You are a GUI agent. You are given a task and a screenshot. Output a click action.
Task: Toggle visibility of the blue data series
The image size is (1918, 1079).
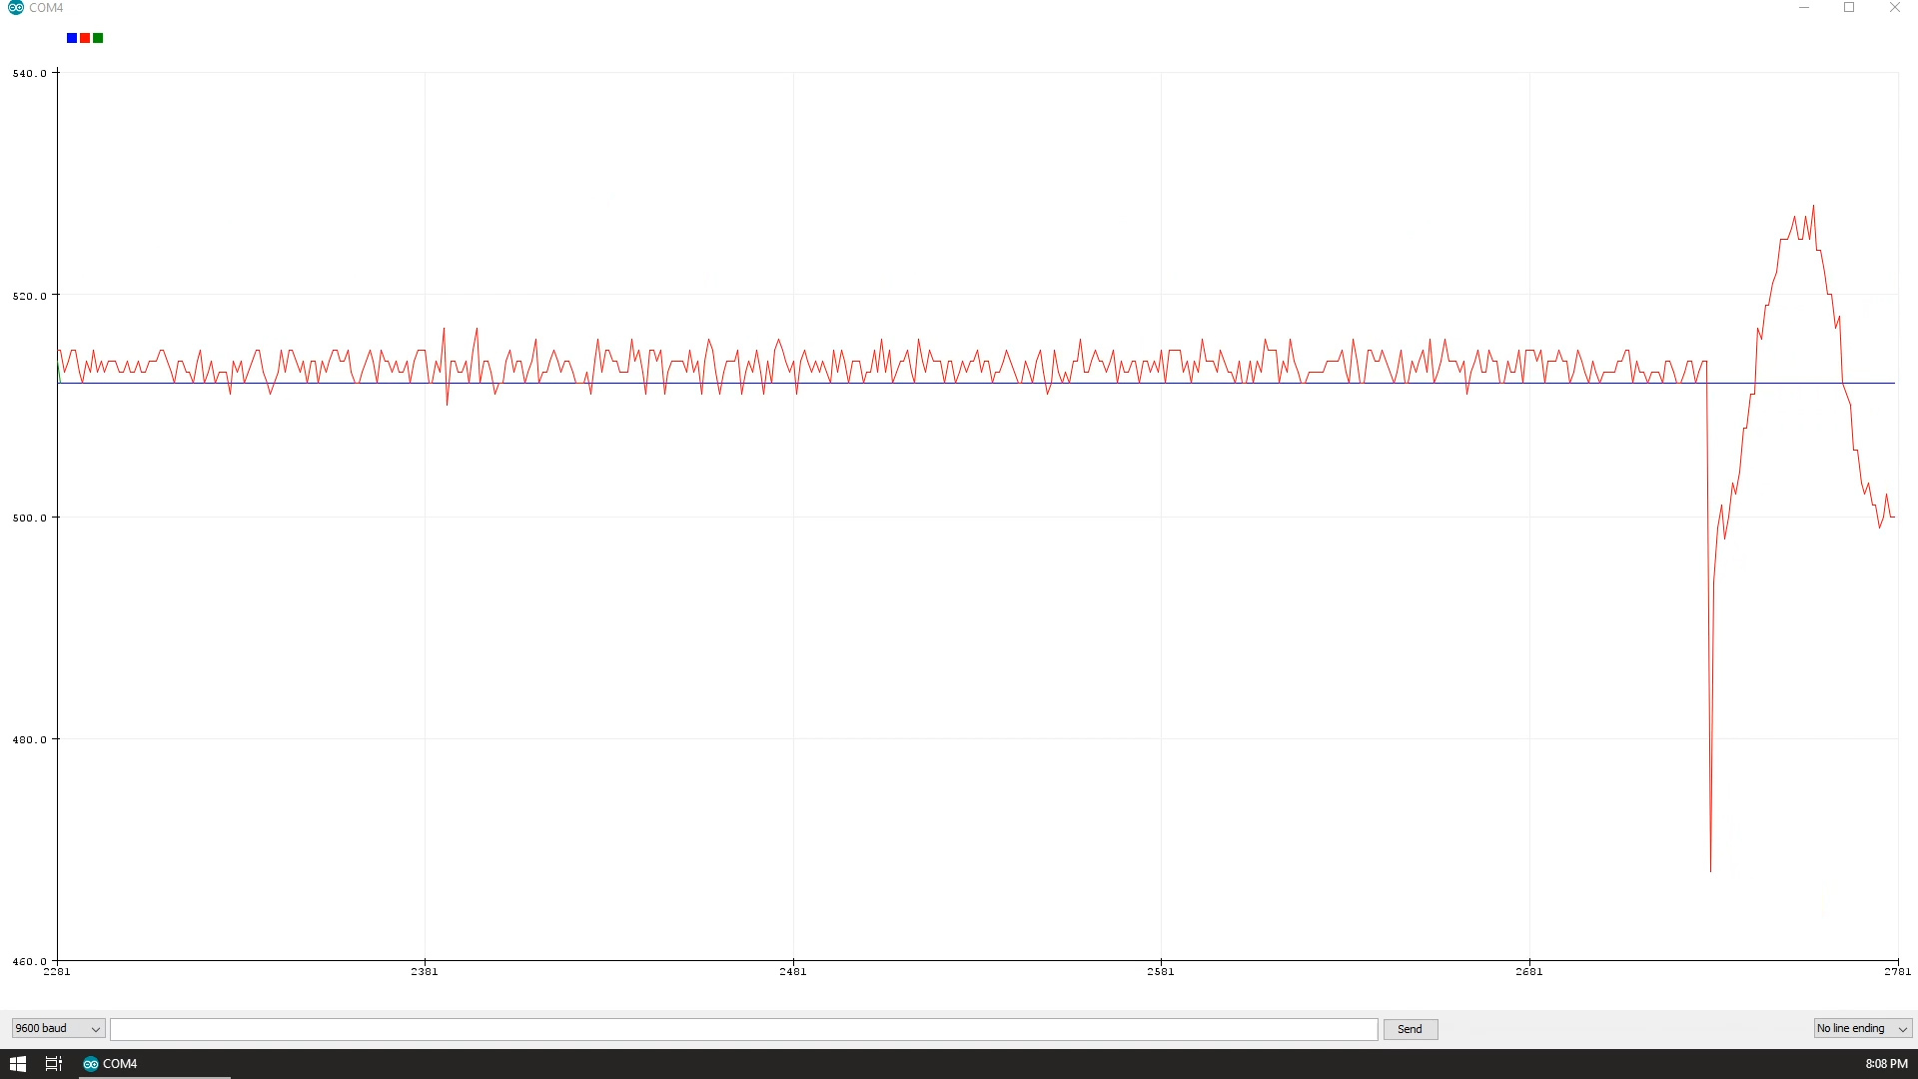point(71,38)
